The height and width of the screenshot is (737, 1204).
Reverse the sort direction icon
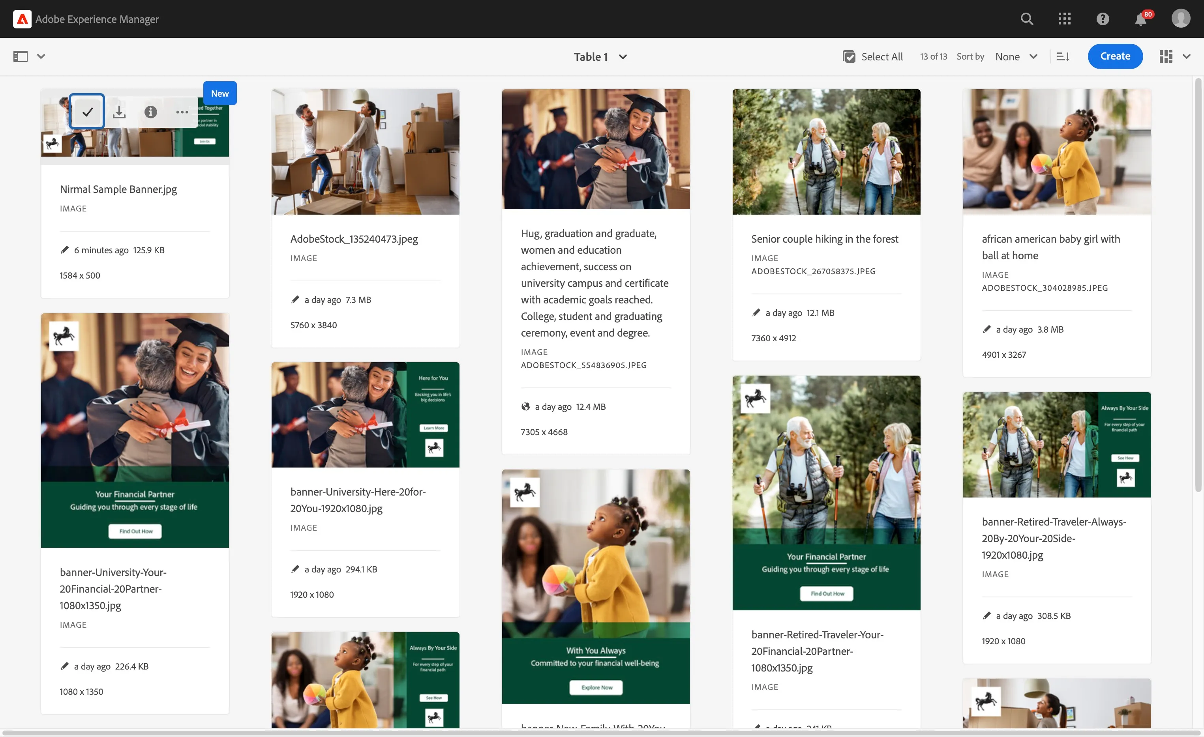pyautogui.click(x=1063, y=57)
